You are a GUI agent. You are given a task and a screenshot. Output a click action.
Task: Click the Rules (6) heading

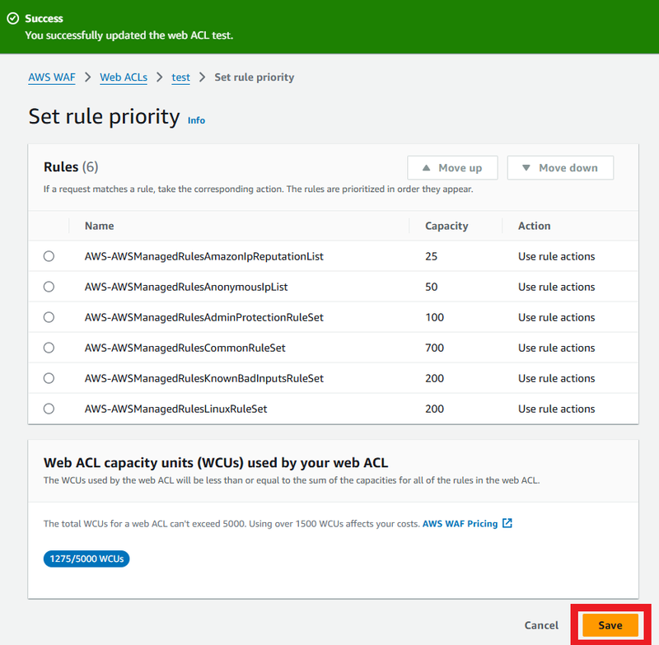tap(71, 167)
